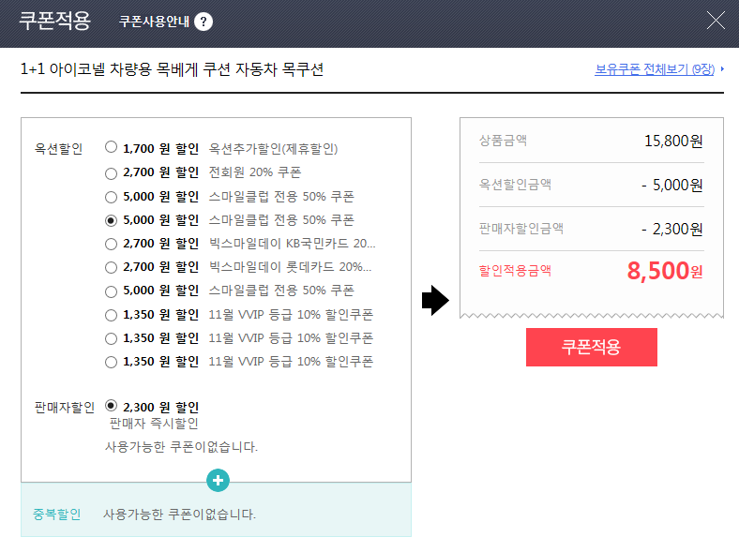Select the currently checked 5,000원 스마일클럽 coupon
This screenshot has height=552, width=739.
coord(112,220)
